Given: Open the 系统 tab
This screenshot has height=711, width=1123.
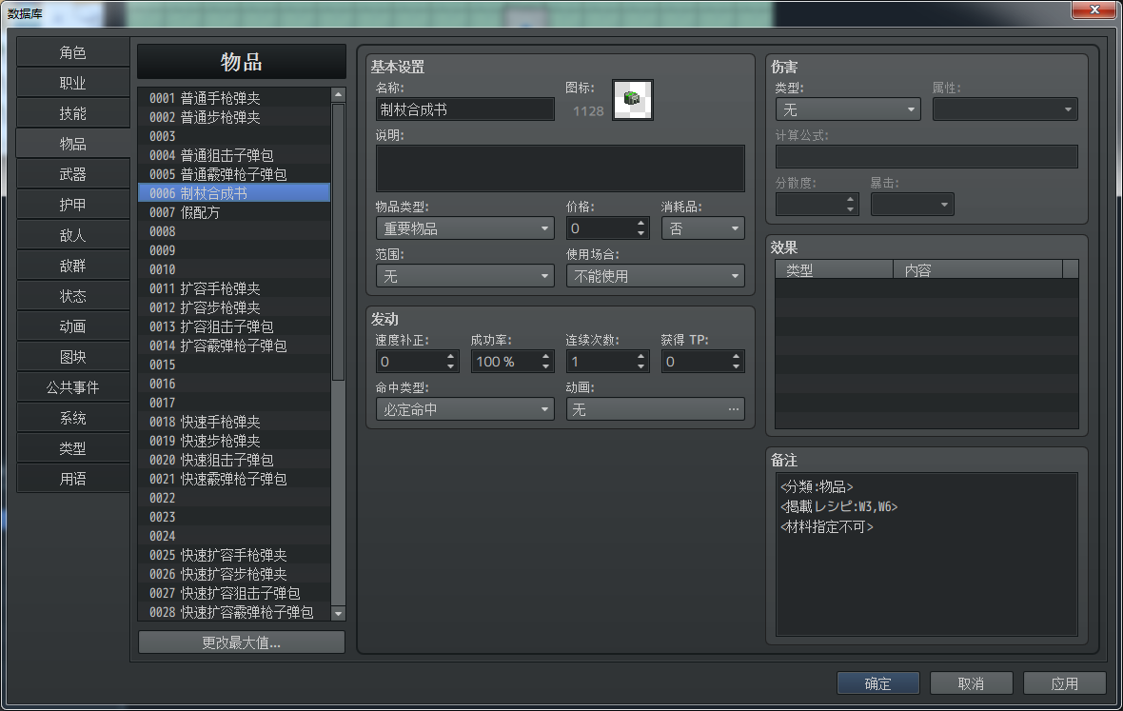Looking at the screenshot, I should point(73,418).
